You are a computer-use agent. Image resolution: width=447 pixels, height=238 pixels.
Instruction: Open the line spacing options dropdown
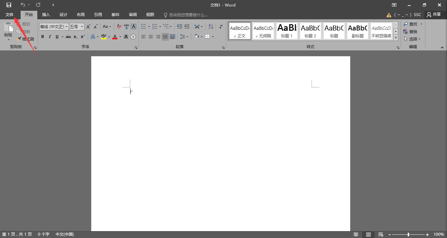pos(184,36)
